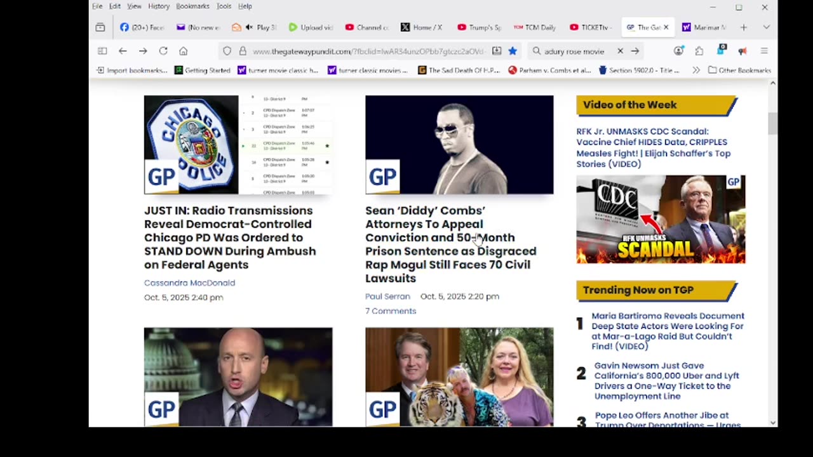Go back one page
The image size is (813, 457).
tap(123, 51)
